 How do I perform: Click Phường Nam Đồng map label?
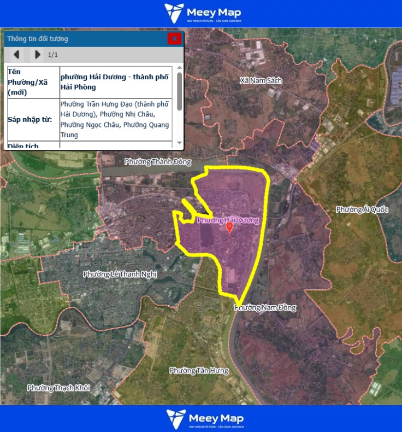[x=265, y=307]
